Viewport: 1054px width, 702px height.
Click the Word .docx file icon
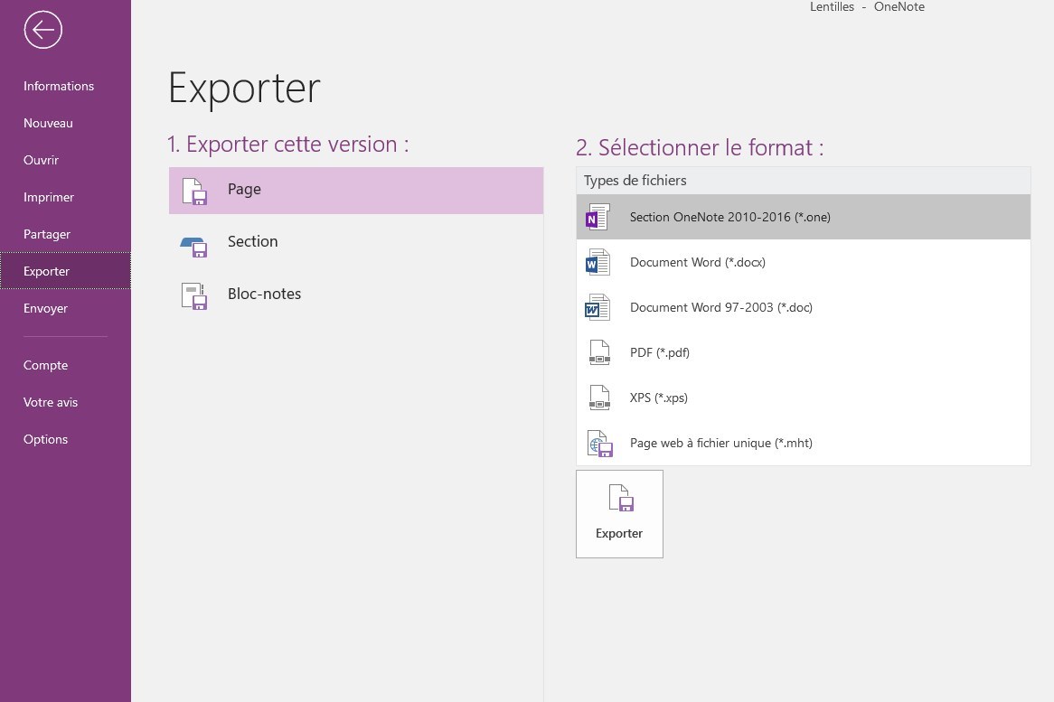click(x=598, y=262)
